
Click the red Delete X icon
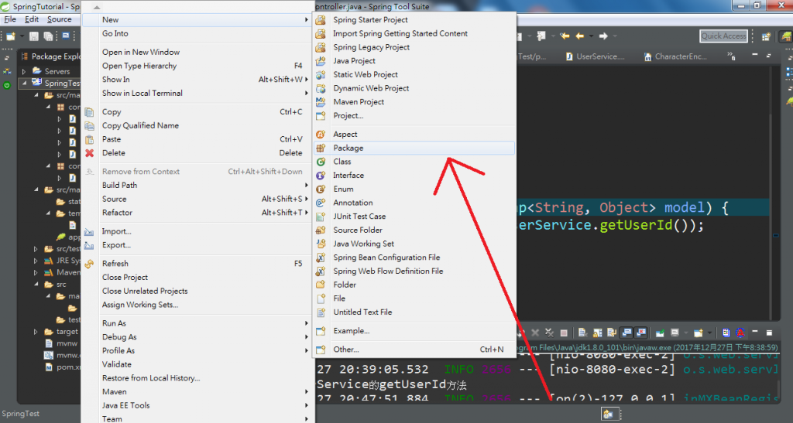pyautogui.click(x=90, y=153)
